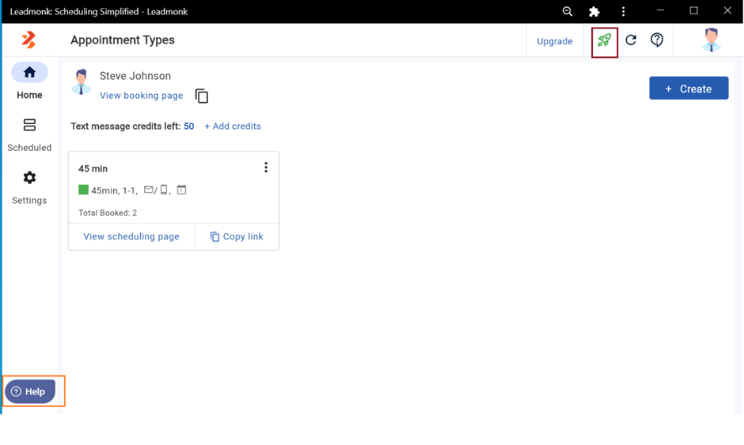Click the Appointment Types heading
744x445 pixels.
pyautogui.click(x=123, y=40)
